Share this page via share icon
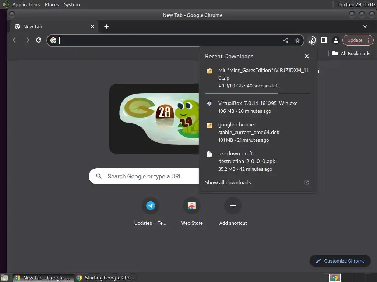The image size is (377, 282). point(286,40)
